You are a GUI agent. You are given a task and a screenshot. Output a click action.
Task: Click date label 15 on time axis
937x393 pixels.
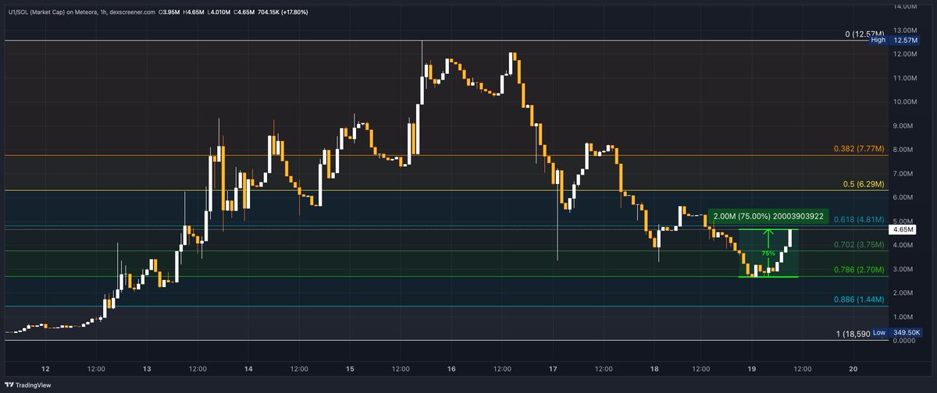350,369
